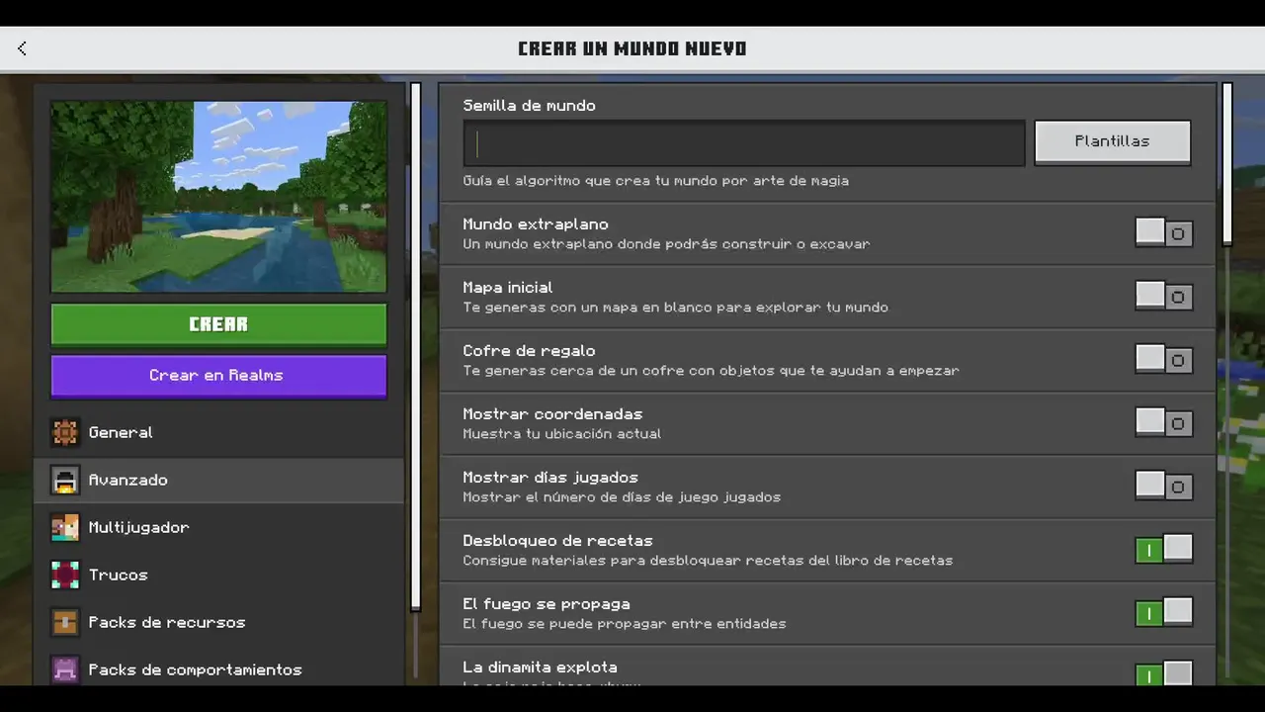Click 'Guía el algoritmo que crea tu mundo' text
The height and width of the screenshot is (712, 1265).
[x=656, y=181]
